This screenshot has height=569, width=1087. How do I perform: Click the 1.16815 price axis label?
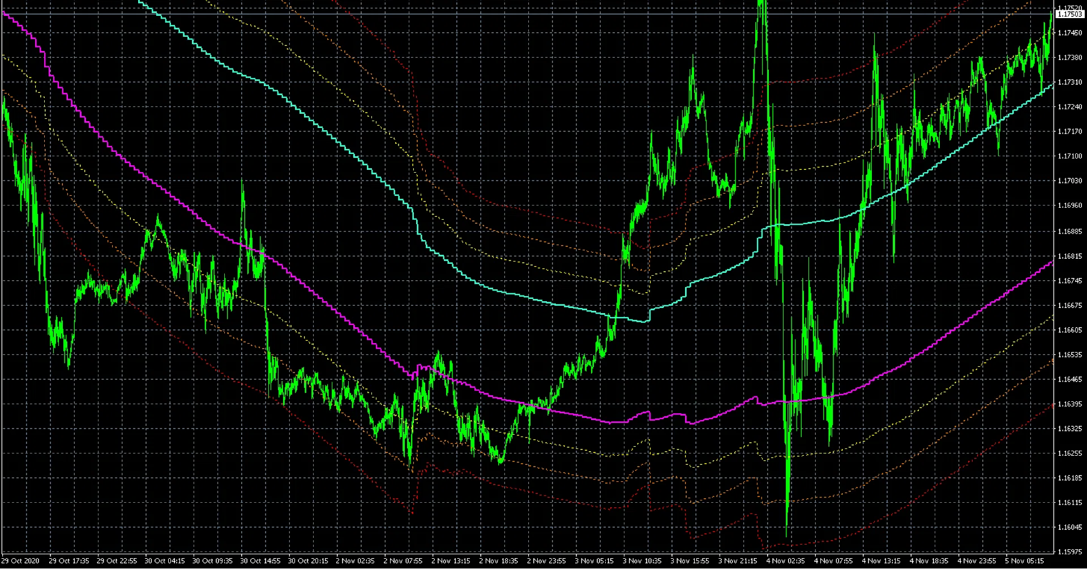[1069, 256]
